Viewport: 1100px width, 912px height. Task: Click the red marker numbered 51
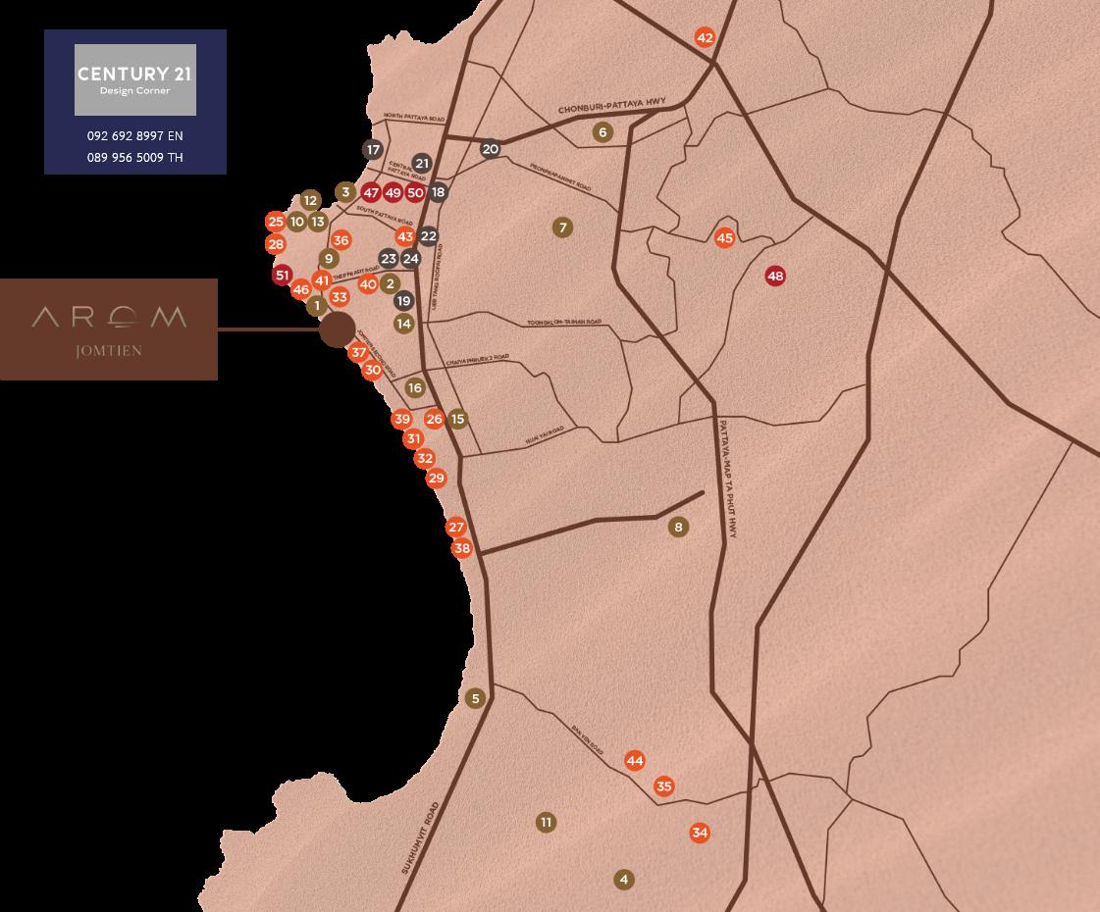(283, 276)
